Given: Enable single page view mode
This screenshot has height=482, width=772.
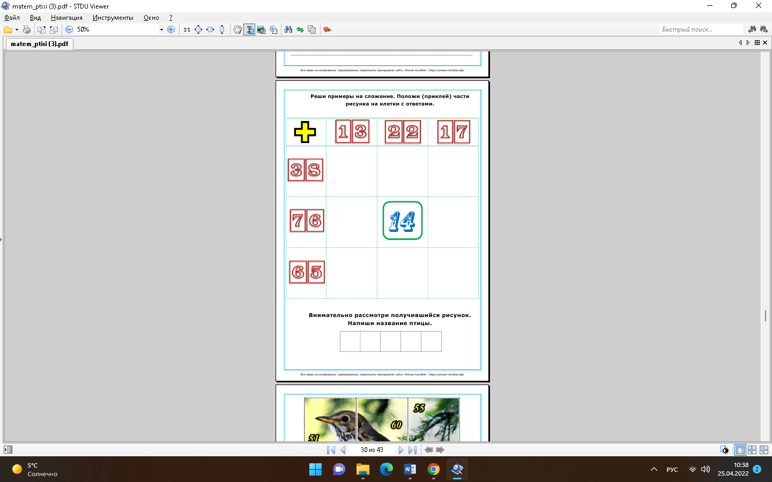Looking at the screenshot, I should click(x=740, y=450).
